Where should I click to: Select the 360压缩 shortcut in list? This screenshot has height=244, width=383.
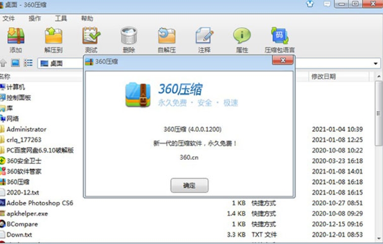(15, 182)
